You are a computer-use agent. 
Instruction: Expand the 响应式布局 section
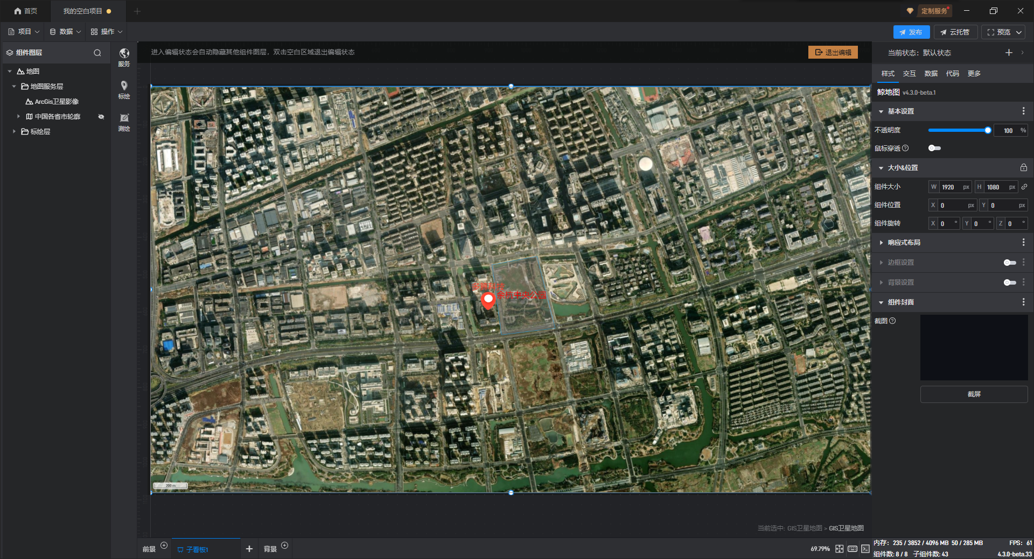click(x=881, y=243)
